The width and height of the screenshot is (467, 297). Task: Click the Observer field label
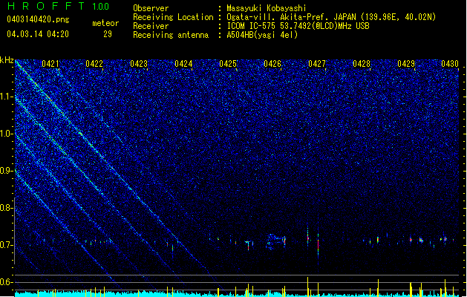pyautogui.click(x=151, y=8)
